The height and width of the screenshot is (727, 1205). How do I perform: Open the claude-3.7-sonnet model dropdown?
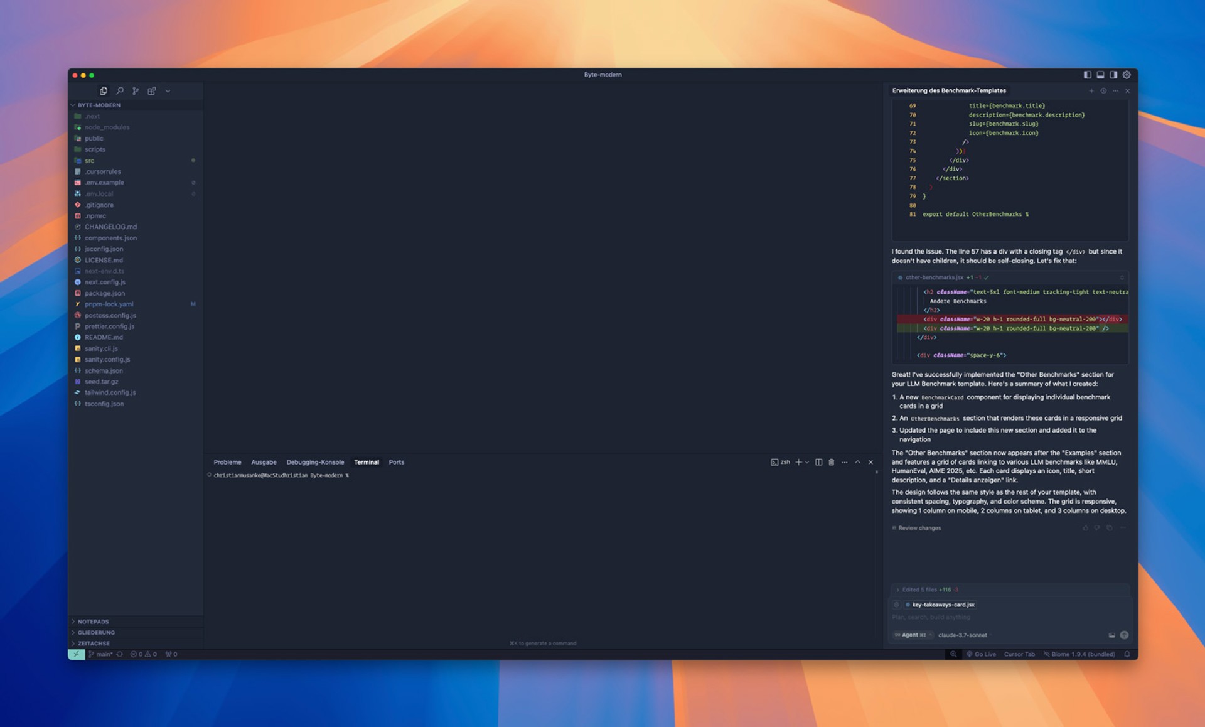[962, 635]
